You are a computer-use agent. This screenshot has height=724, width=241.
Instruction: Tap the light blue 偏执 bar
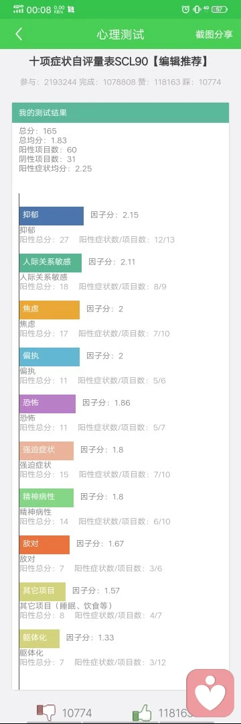coord(50,357)
